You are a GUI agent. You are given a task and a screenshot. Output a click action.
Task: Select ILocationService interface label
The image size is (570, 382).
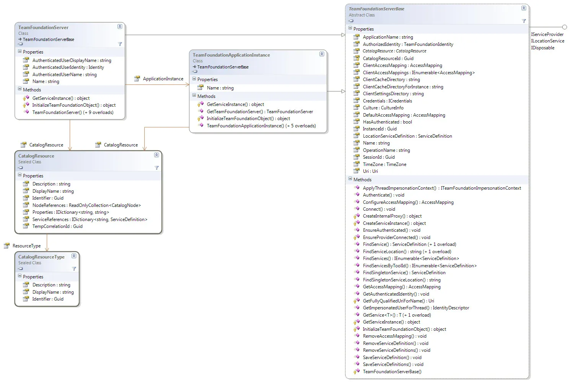tap(547, 41)
